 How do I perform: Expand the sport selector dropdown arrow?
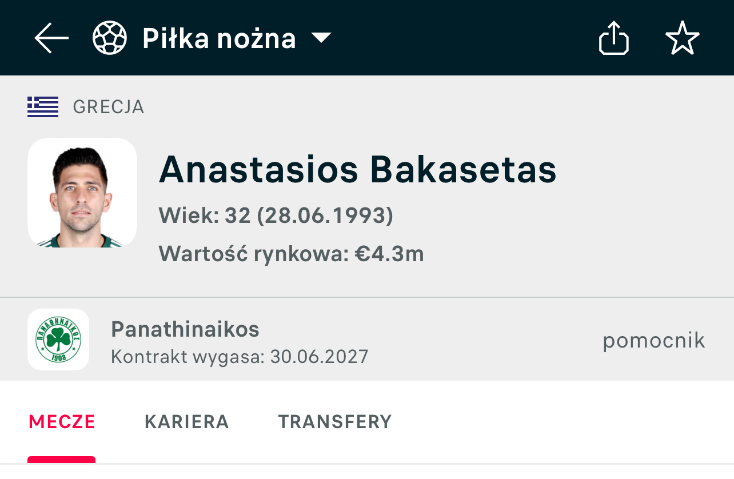[321, 38]
